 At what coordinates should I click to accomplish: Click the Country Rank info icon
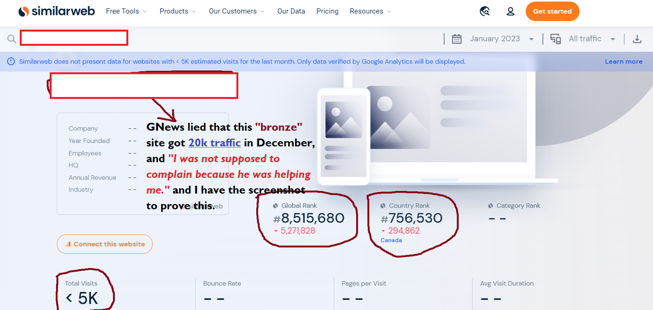[x=383, y=206]
